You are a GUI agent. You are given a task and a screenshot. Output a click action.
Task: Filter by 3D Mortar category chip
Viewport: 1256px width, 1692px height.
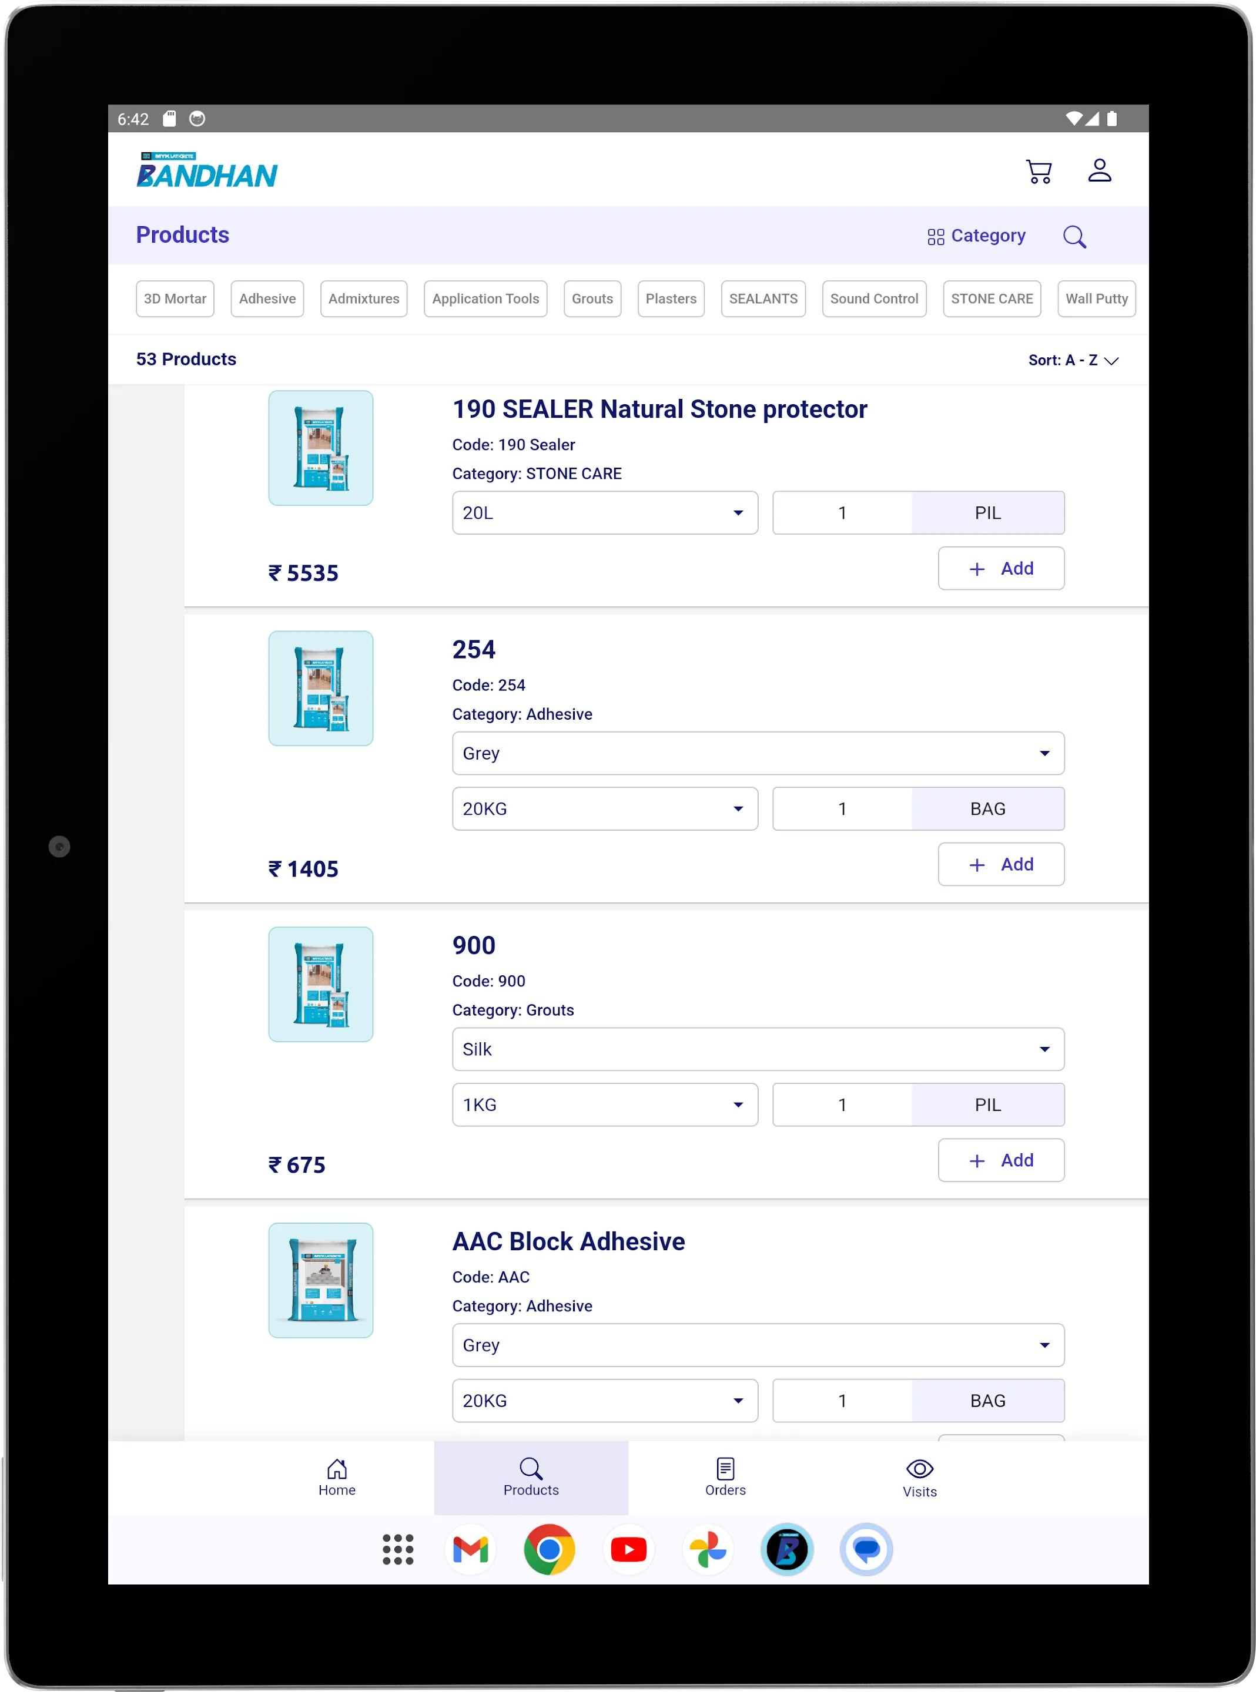pyautogui.click(x=175, y=298)
